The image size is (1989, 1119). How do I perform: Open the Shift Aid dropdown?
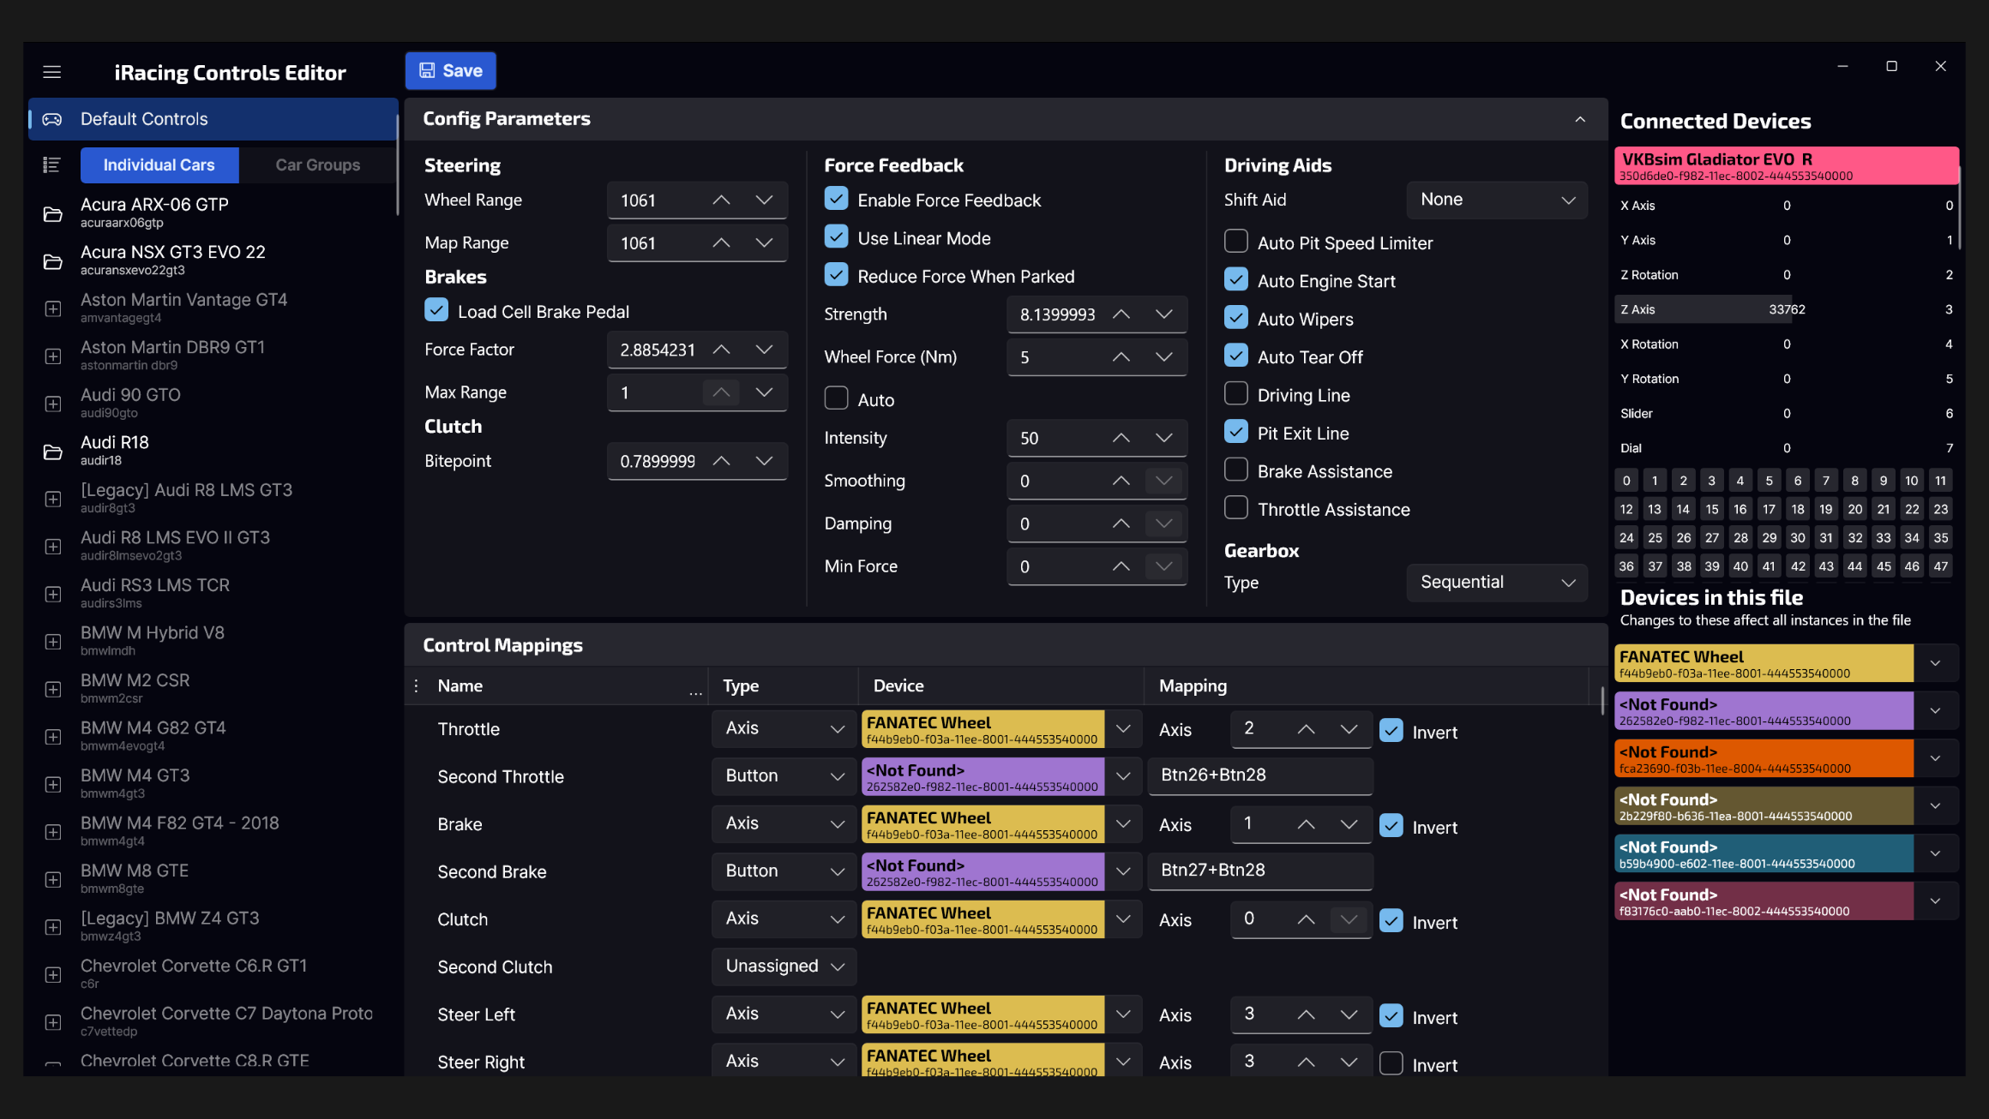(x=1496, y=199)
